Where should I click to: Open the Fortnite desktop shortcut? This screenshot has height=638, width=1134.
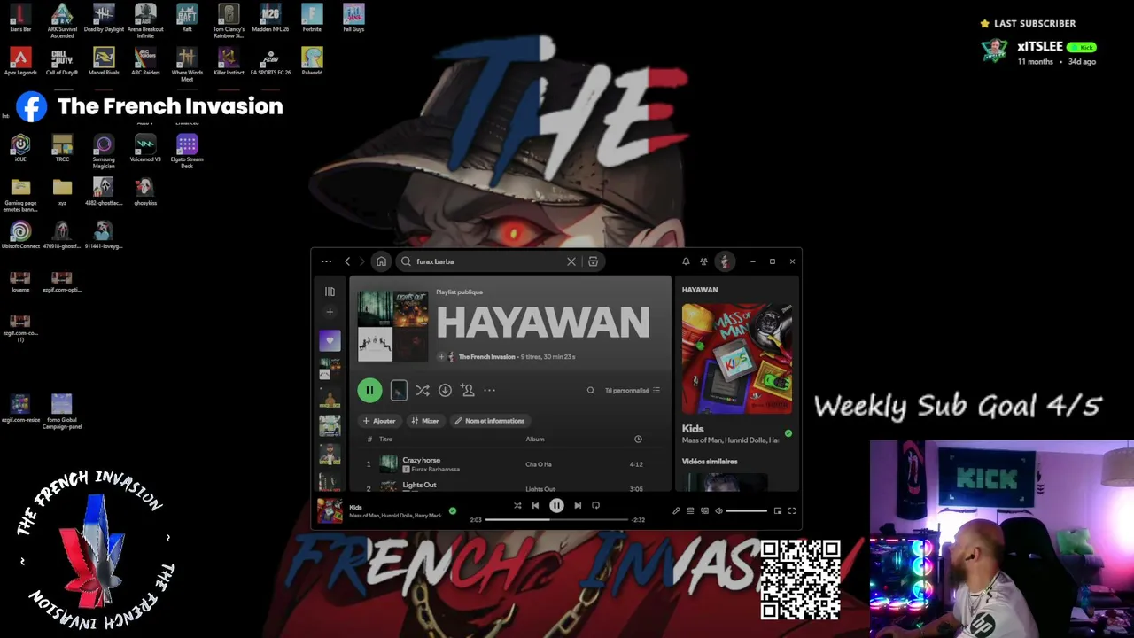pyautogui.click(x=312, y=18)
